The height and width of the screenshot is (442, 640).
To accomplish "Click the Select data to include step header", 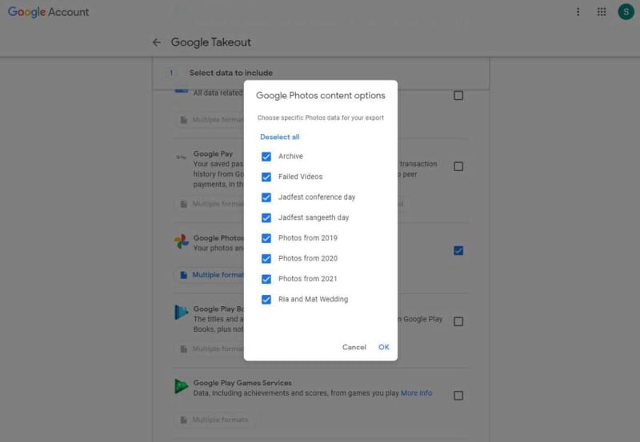I will click(231, 73).
